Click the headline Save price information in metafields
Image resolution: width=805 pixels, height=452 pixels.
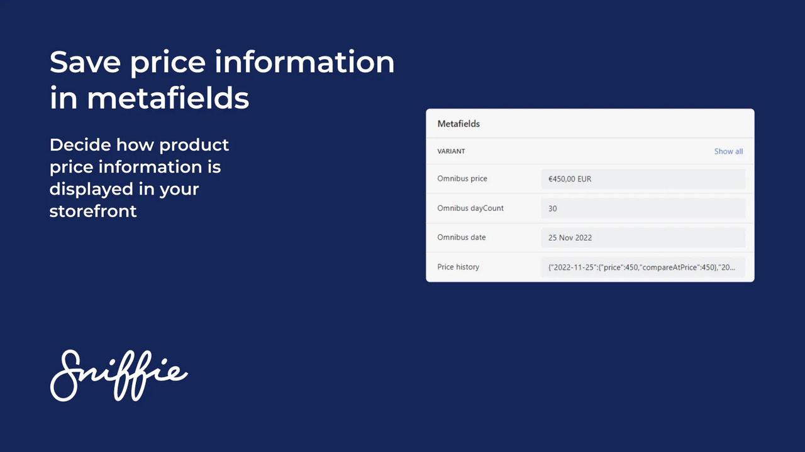[x=222, y=78]
